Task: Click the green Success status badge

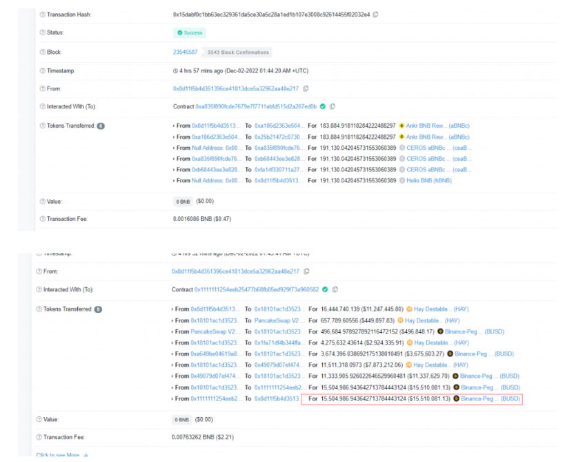Action: tap(190, 32)
